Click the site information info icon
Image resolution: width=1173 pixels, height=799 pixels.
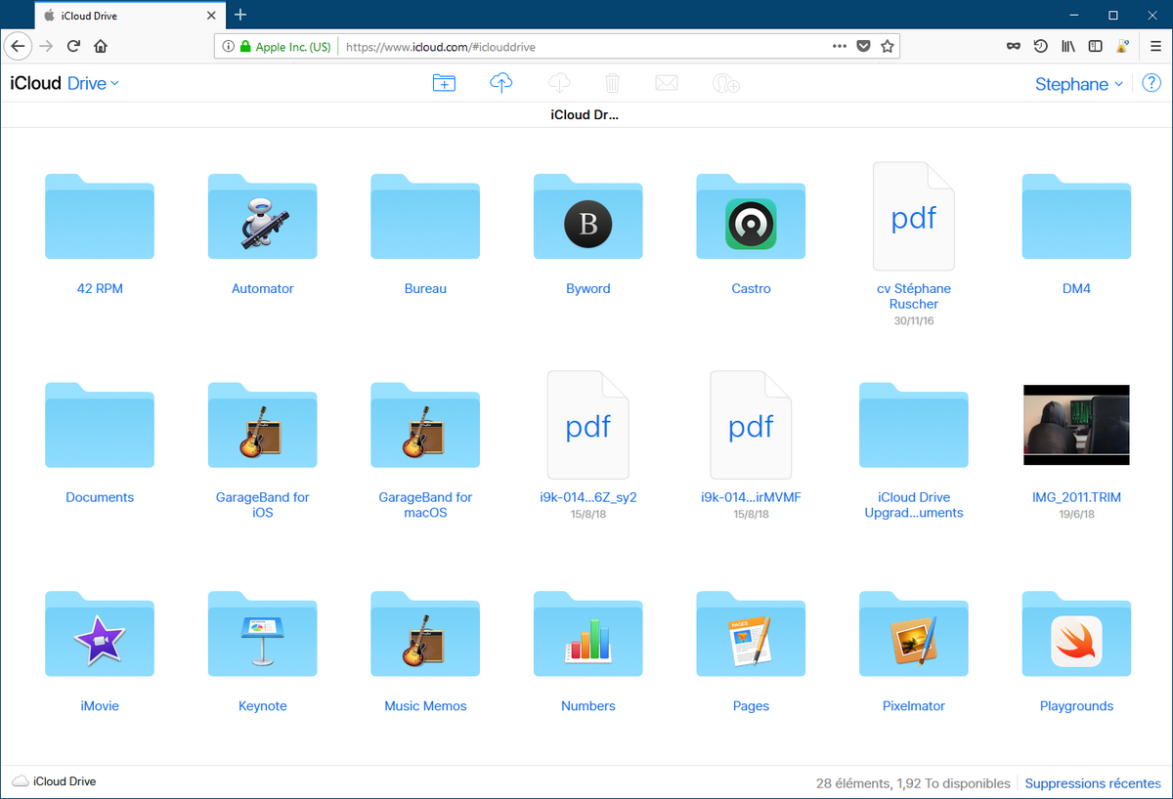pos(228,46)
